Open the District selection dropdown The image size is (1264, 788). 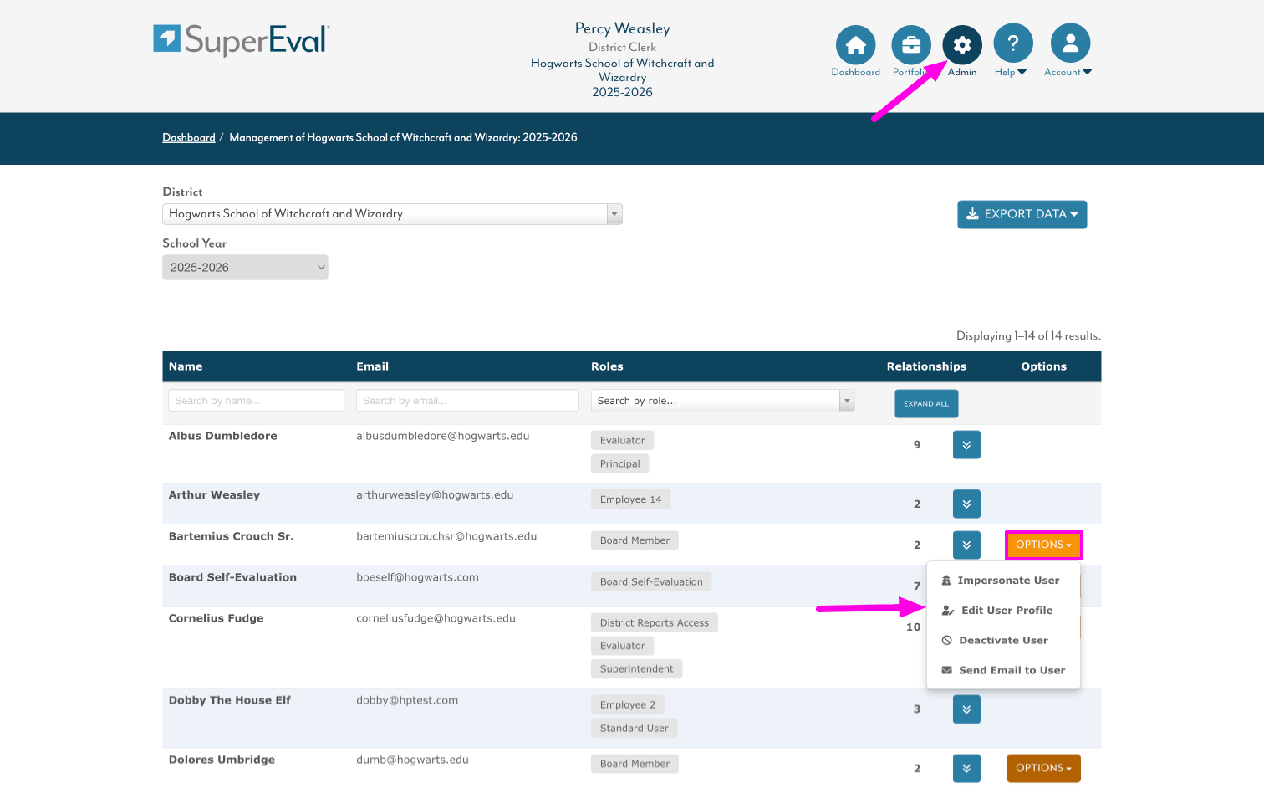click(392, 214)
